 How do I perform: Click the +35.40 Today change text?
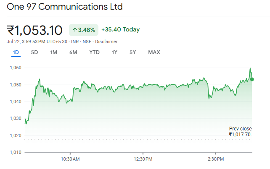tap(121, 30)
